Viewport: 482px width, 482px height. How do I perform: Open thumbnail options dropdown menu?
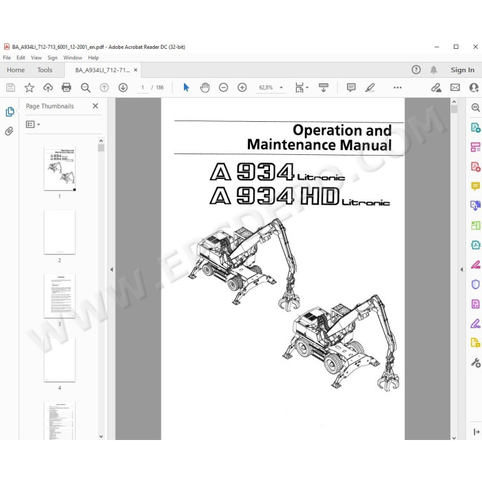coord(33,124)
